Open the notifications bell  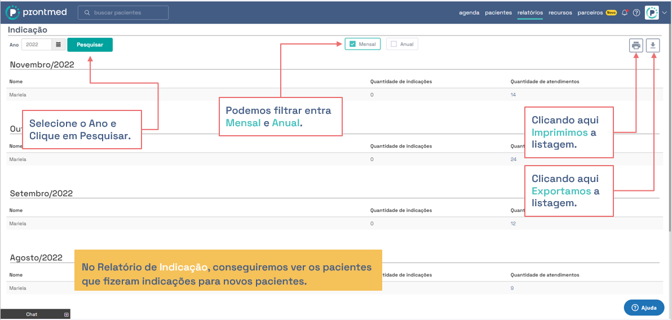[625, 12]
